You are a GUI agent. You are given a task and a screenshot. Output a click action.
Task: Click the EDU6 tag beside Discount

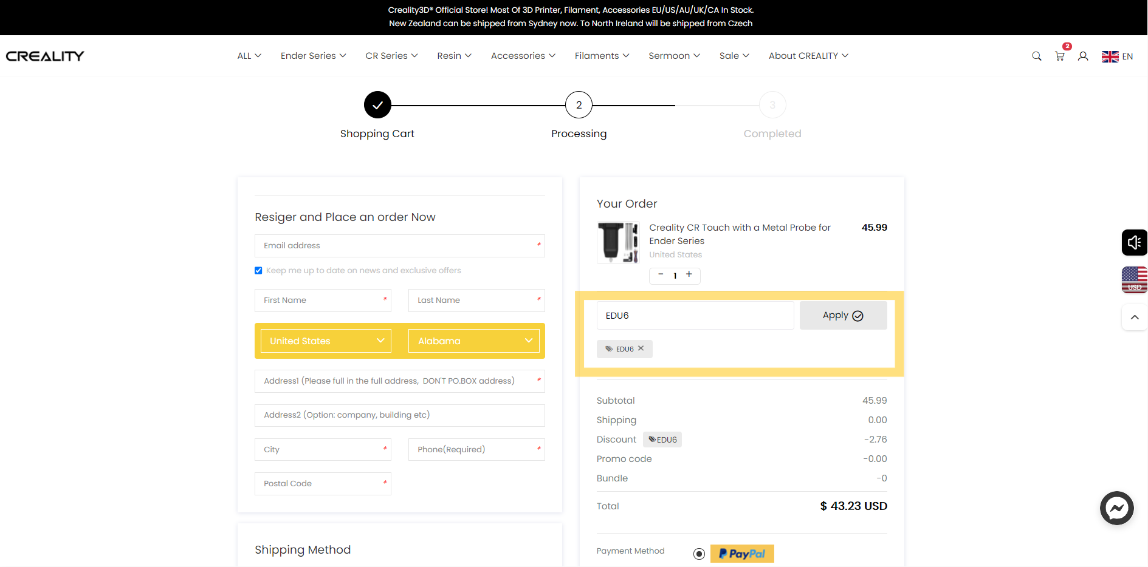(662, 440)
